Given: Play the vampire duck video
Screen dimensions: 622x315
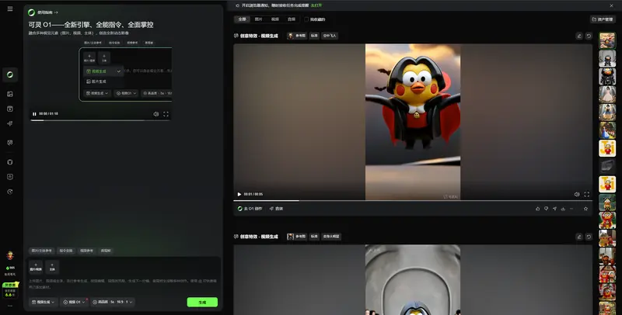Looking at the screenshot, I should [x=239, y=194].
